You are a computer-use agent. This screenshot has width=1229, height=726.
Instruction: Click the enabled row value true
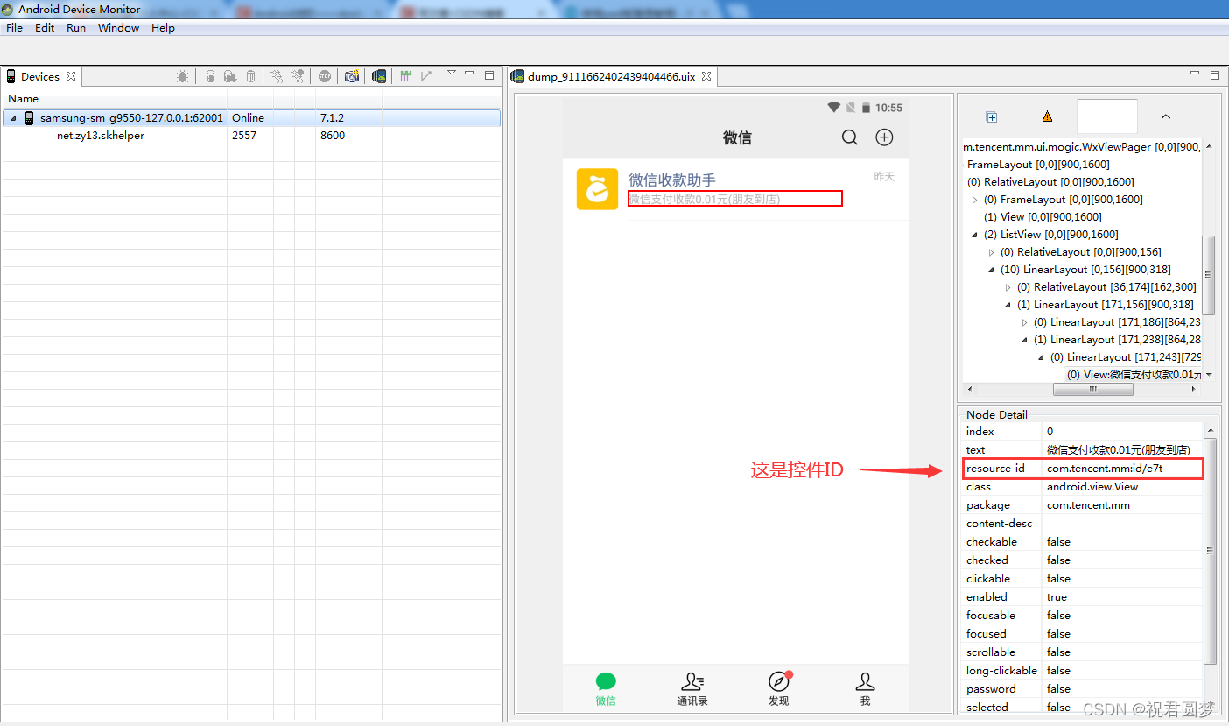click(x=1057, y=597)
